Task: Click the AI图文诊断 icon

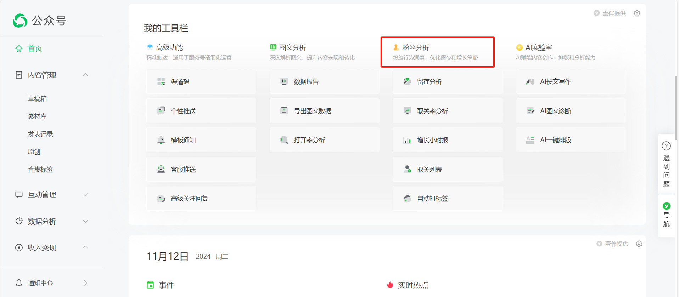Action: click(530, 111)
